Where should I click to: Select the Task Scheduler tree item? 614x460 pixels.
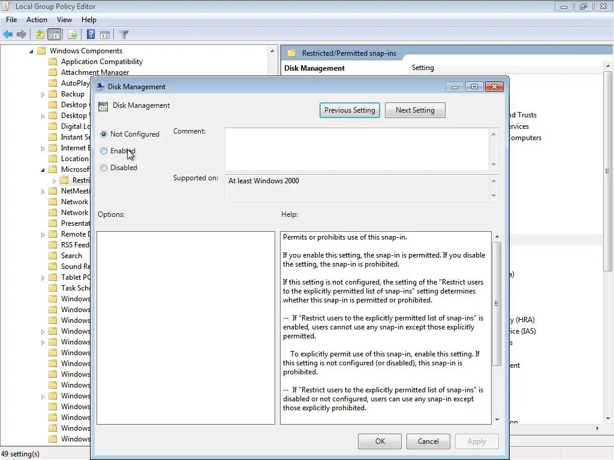click(x=75, y=288)
